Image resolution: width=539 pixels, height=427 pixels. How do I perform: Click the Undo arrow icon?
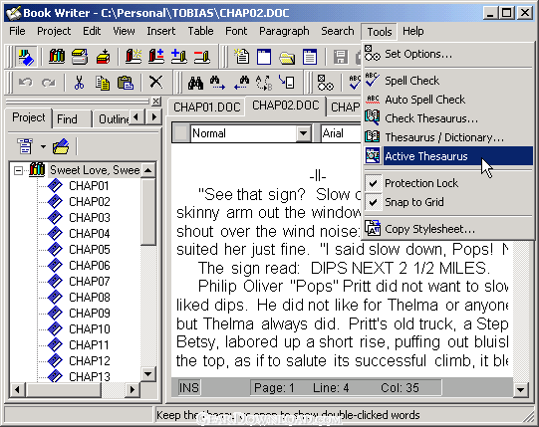click(x=26, y=83)
